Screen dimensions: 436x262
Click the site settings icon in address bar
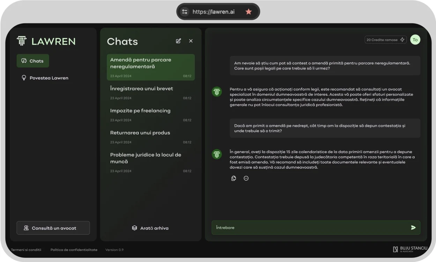tap(185, 12)
